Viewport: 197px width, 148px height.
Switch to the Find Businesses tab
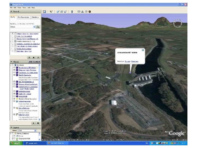coord(23,17)
